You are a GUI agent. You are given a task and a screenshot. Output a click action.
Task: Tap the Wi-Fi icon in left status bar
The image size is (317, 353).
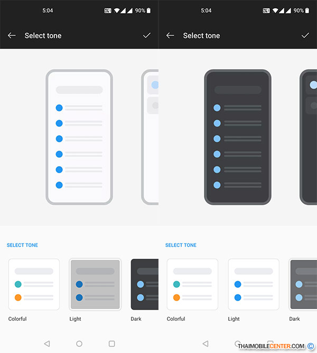pyautogui.click(x=117, y=11)
